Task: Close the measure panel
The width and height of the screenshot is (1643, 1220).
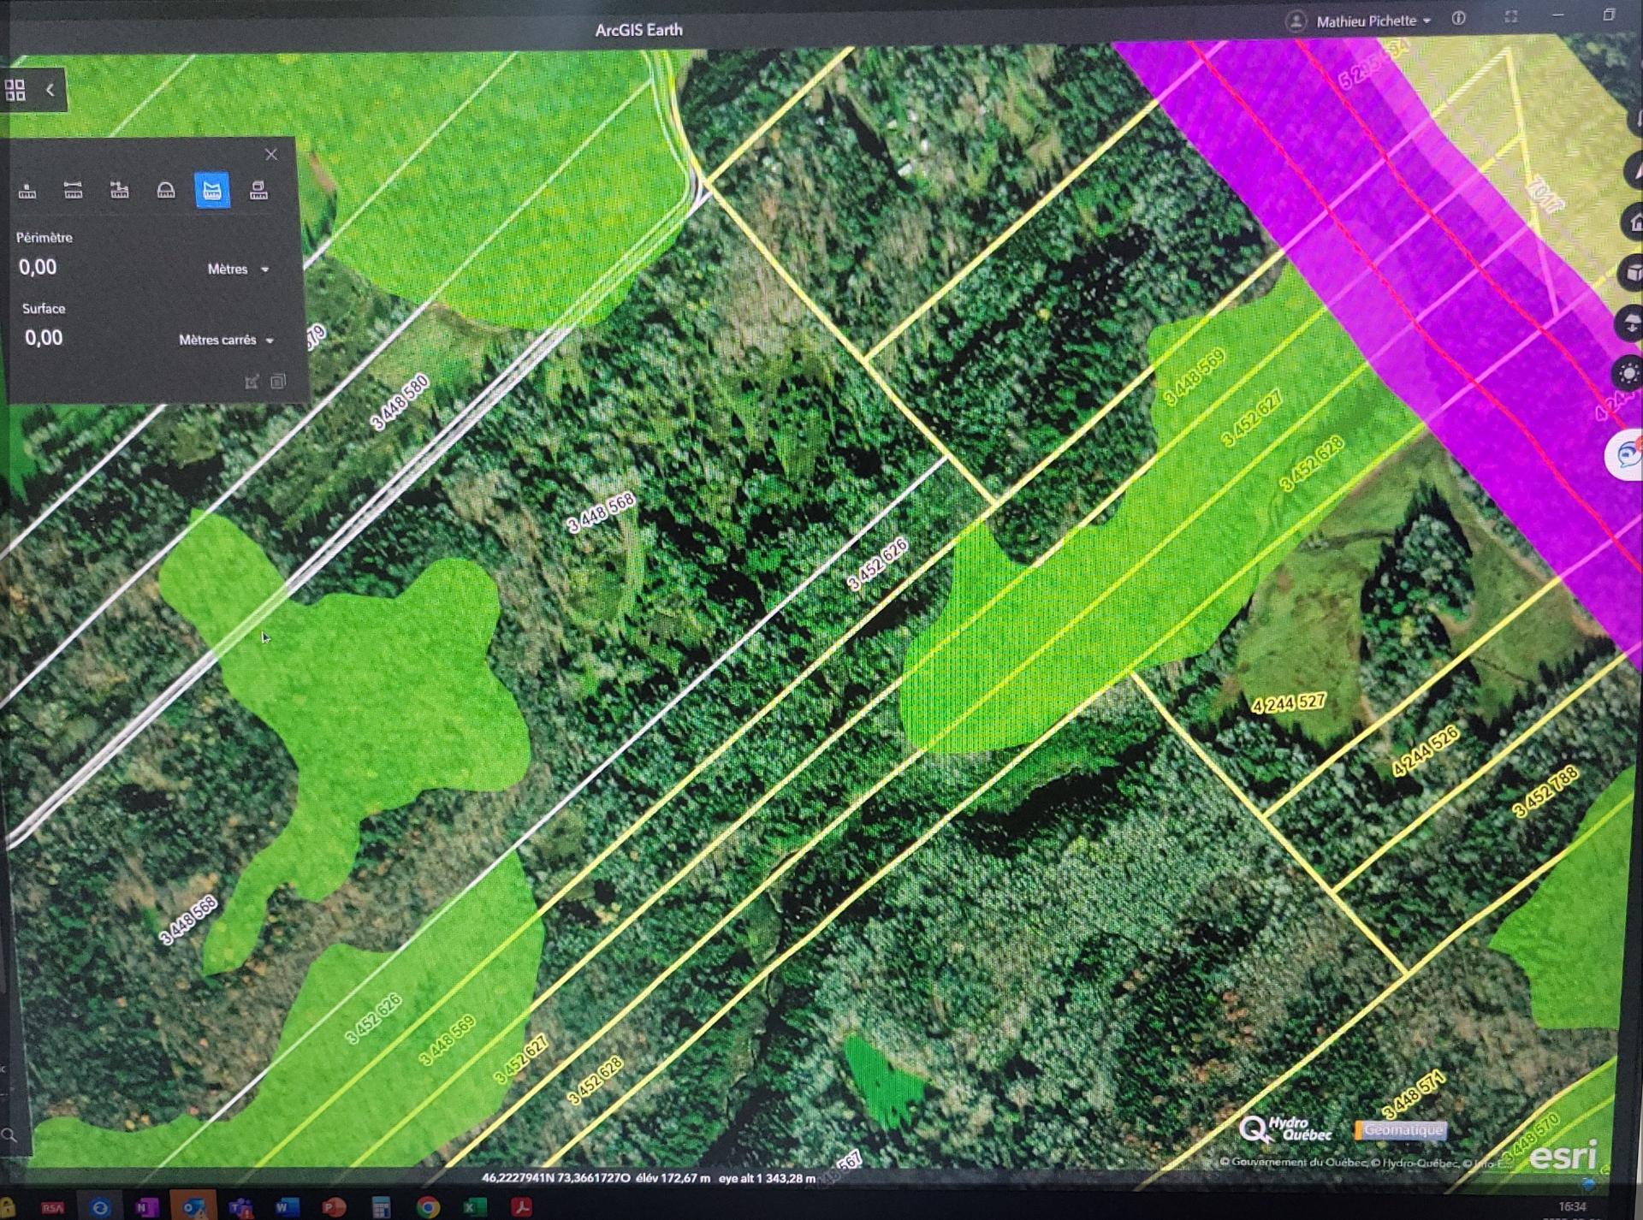Action: point(271,155)
